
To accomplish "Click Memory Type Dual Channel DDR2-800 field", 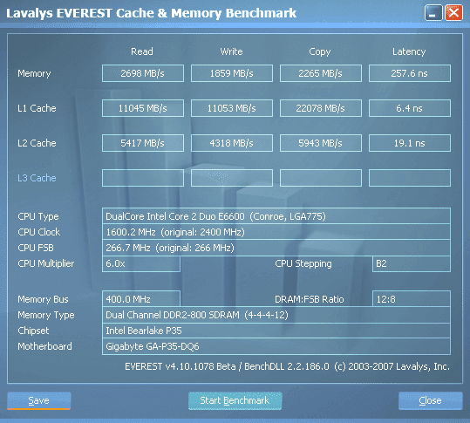I will tap(276, 315).
